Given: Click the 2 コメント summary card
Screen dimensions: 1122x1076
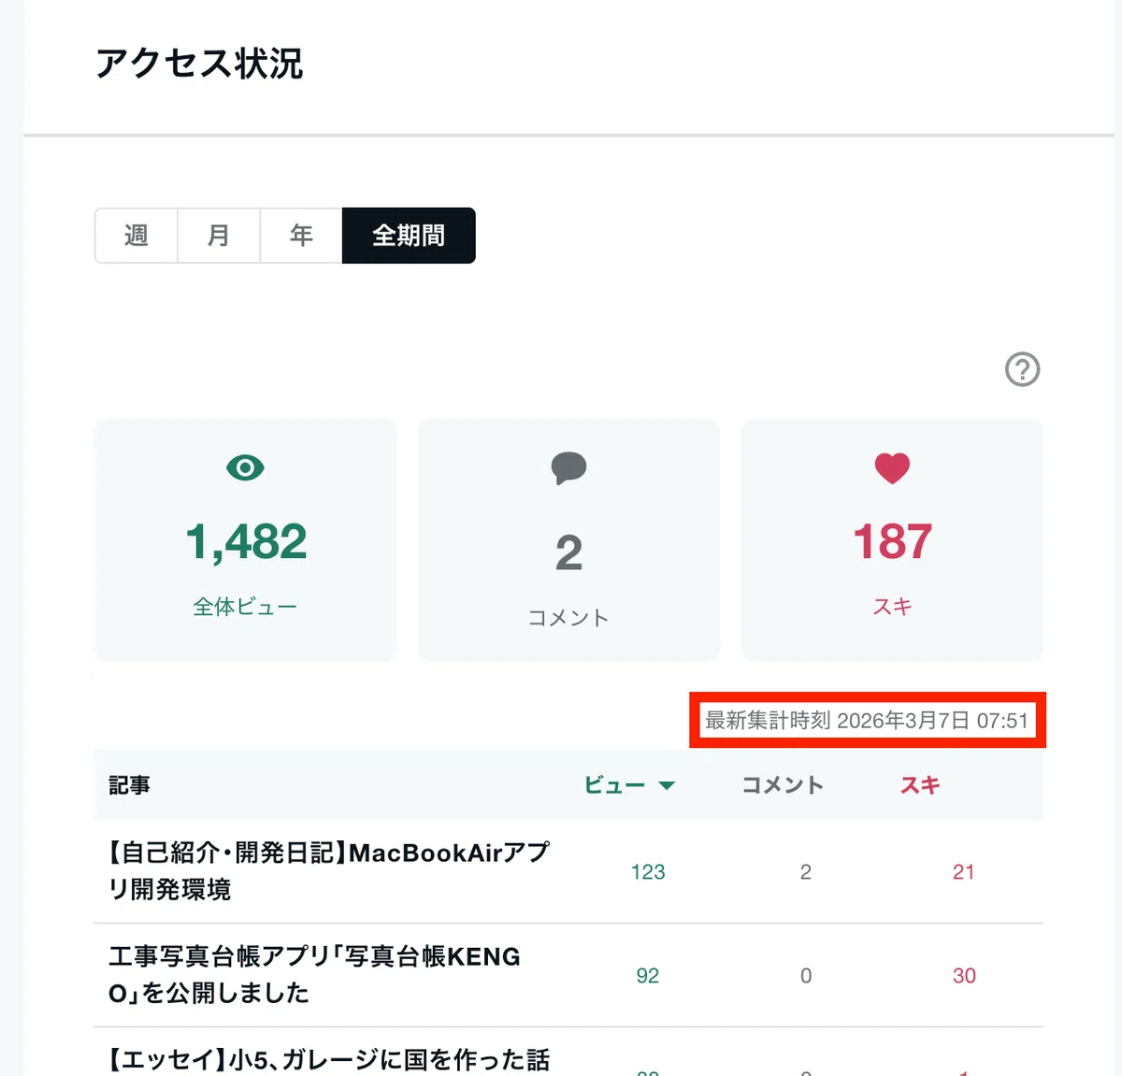Looking at the screenshot, I should (x=568, y=540).
